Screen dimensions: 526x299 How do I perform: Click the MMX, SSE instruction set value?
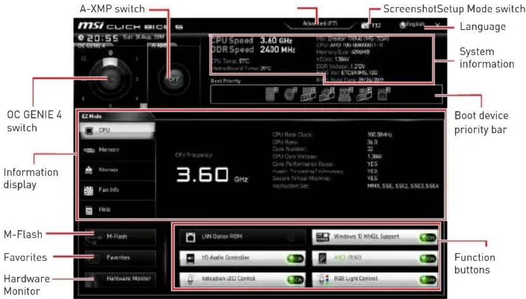coord(403,186)
